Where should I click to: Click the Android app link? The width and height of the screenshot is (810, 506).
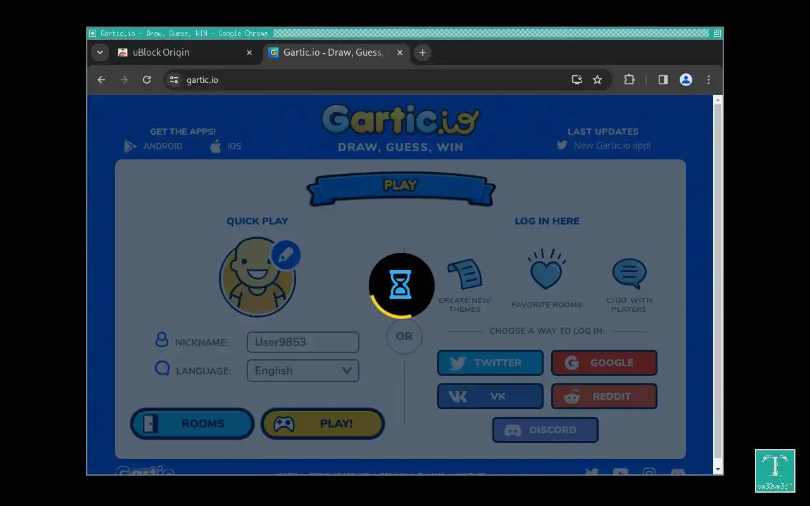154,146
